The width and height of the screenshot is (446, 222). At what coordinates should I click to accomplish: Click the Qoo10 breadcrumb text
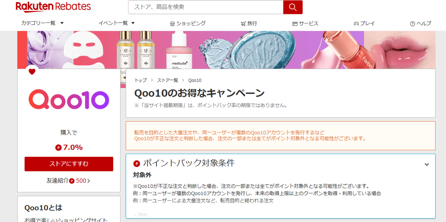[x=195, y=80]
